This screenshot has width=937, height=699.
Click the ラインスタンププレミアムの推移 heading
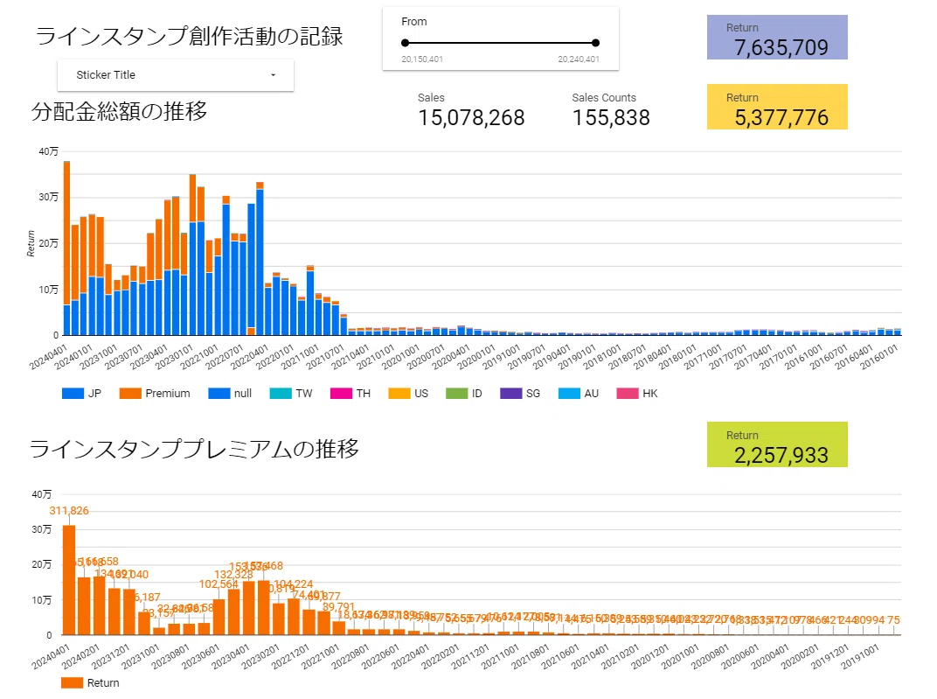pyautogui.click(x=194, y=449)
